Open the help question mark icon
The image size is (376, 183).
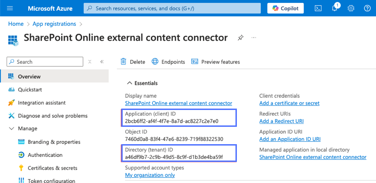click(x=367, y=8)
